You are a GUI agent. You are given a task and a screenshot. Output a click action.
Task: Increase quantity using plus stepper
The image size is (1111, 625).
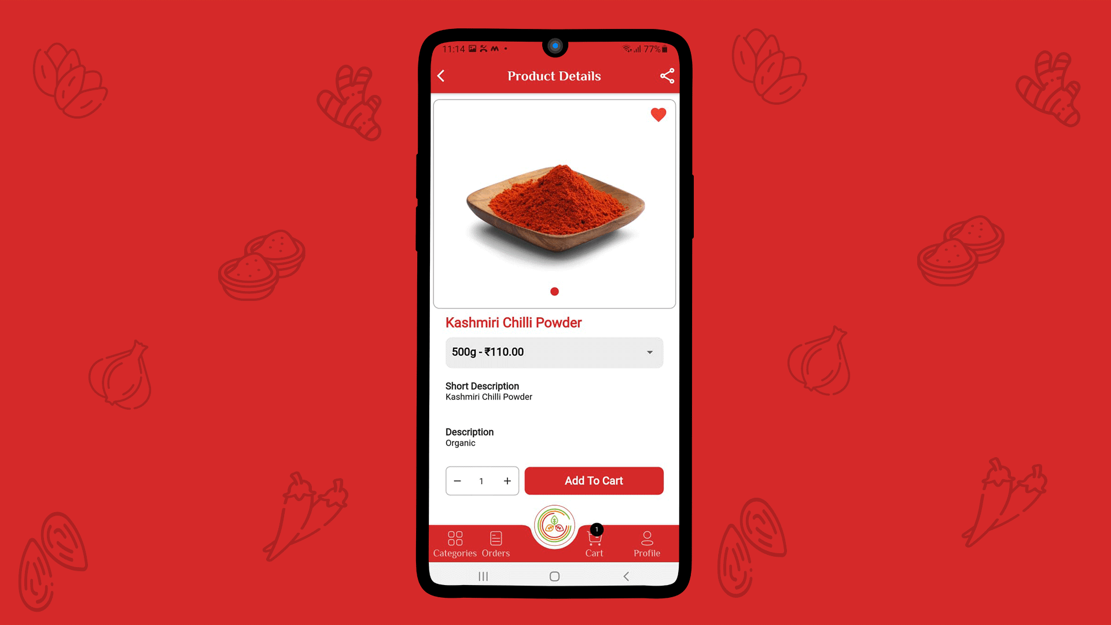(506, 480)
